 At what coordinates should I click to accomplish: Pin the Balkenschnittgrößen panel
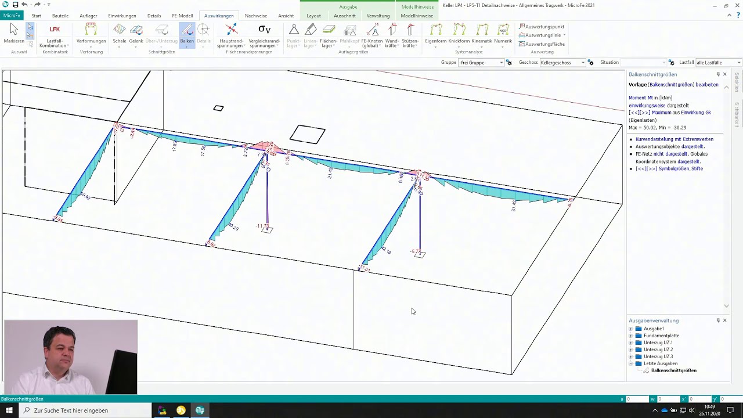[718, 74]
